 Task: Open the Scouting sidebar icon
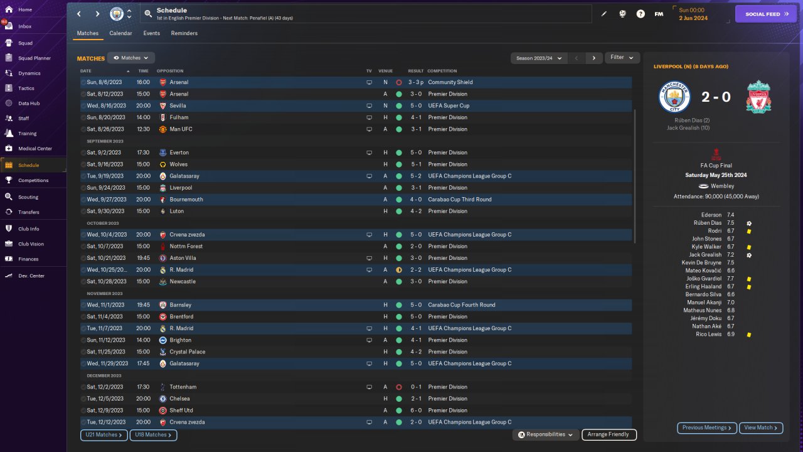point(9,196)
